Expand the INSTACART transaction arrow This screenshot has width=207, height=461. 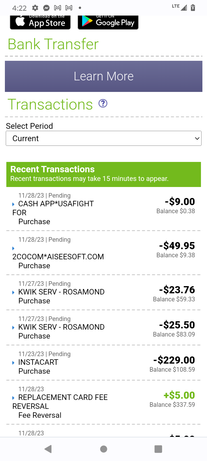pos(14,363)
